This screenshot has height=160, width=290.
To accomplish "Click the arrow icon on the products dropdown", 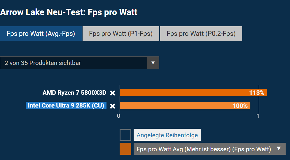I will click(x=153, y=63).
